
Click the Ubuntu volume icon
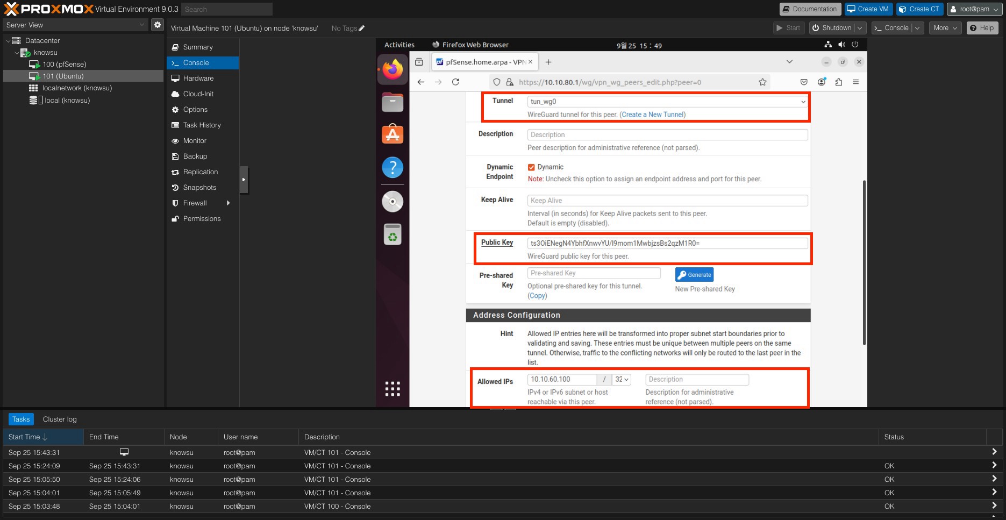[841, 45]
